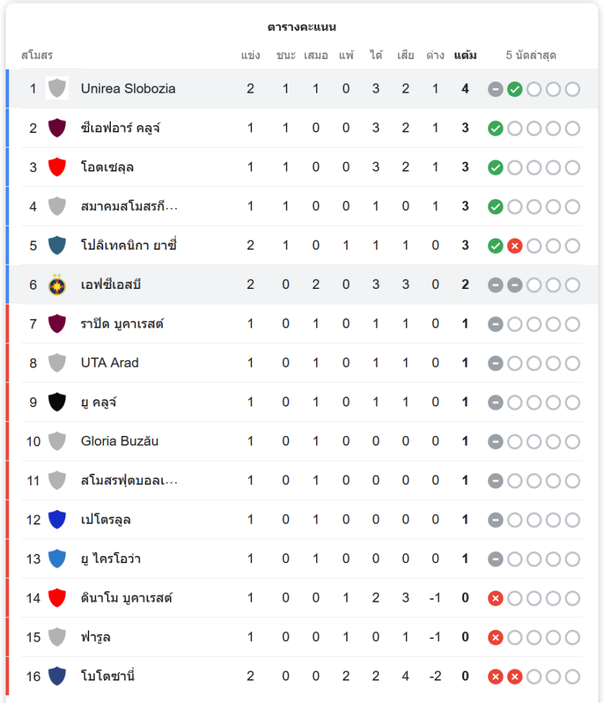Click the CFR Cluj maroon shield crest

coord(57,128)
